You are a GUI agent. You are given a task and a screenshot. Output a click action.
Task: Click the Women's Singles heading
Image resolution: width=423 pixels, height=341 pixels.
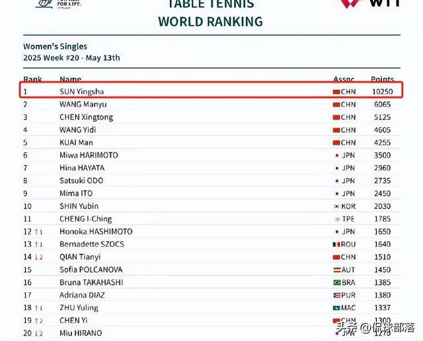[x=56, y=47]
